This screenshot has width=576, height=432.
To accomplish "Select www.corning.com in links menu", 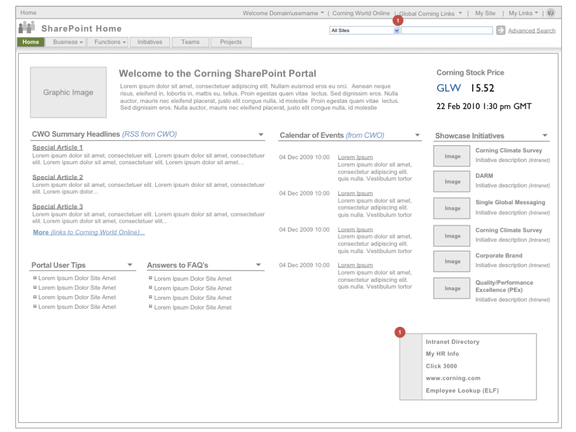I will 453,379.
